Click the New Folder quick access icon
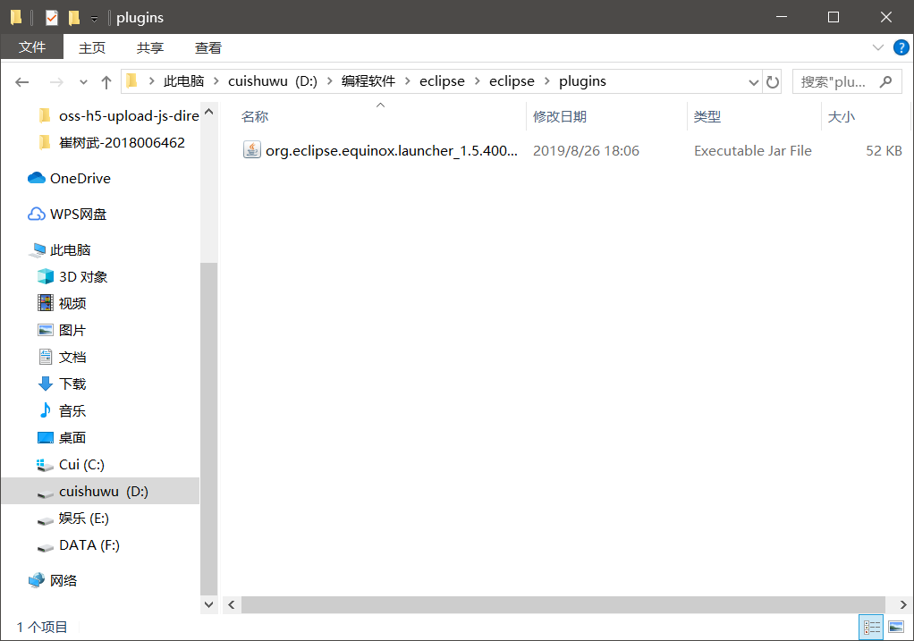Viewport: 914px width, 641px height. pyautogui.click(x=74, y=18)
